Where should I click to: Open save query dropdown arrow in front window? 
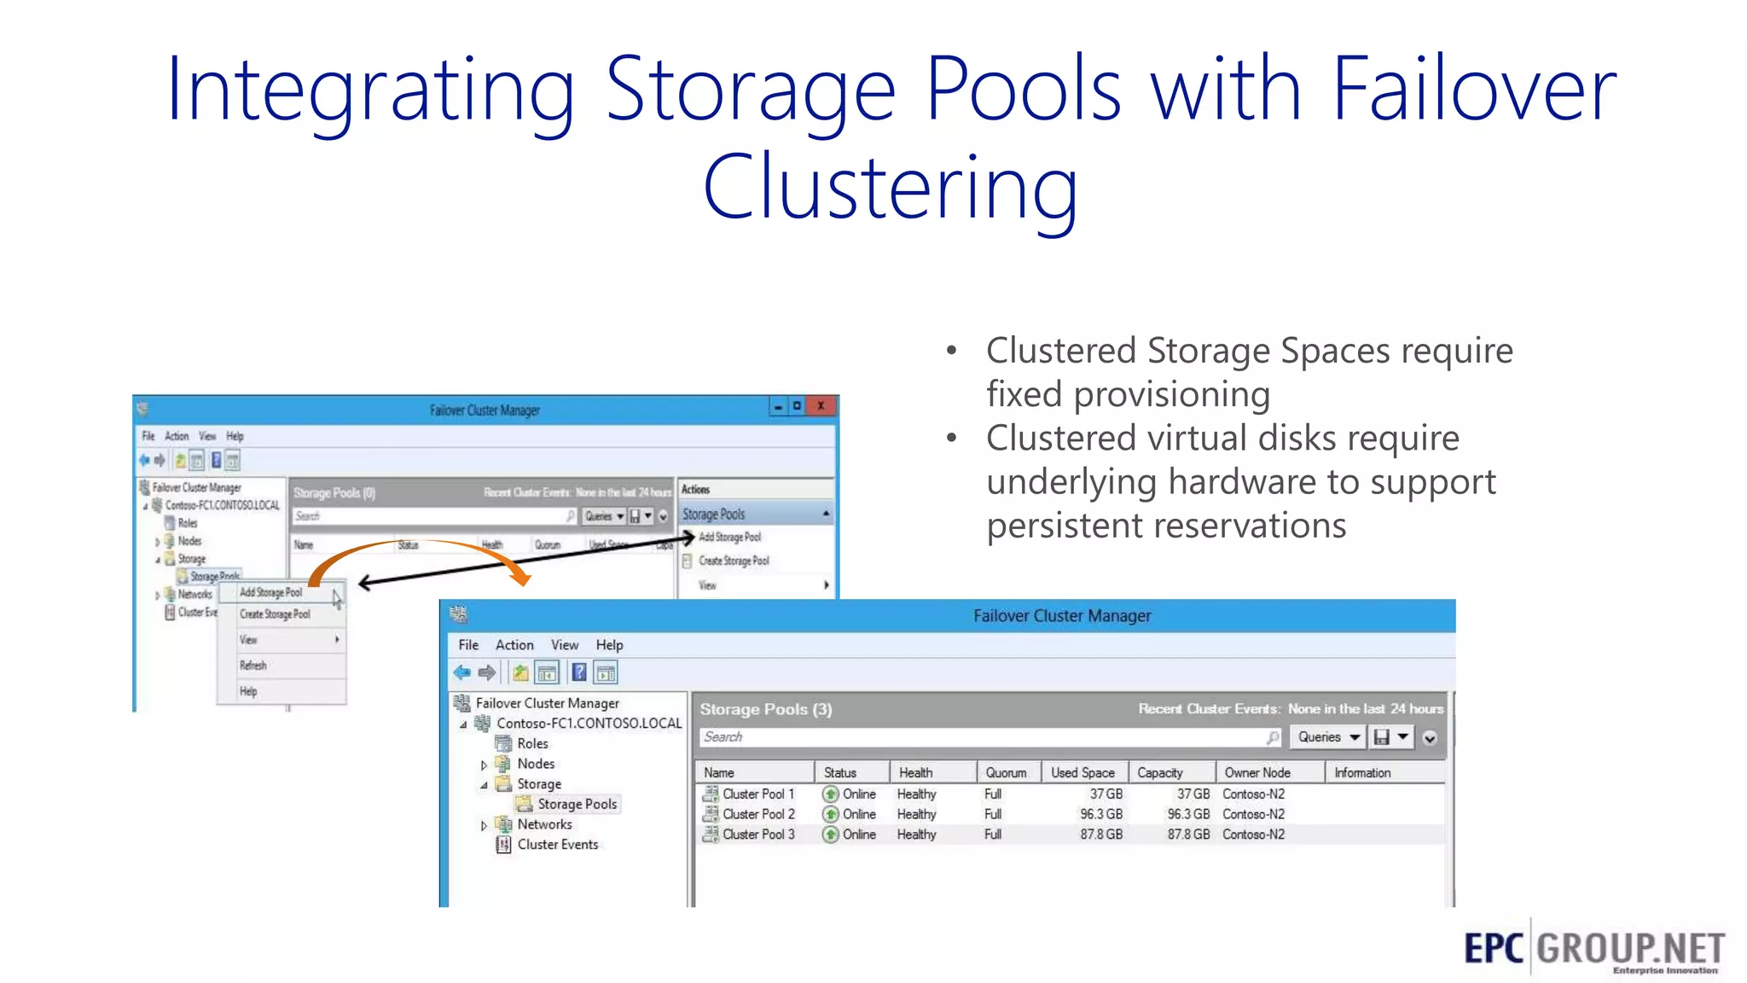point(1404,736)
